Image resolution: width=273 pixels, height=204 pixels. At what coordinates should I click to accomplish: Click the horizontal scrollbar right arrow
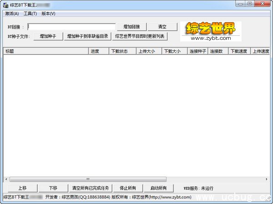click(x=267, y=179)
